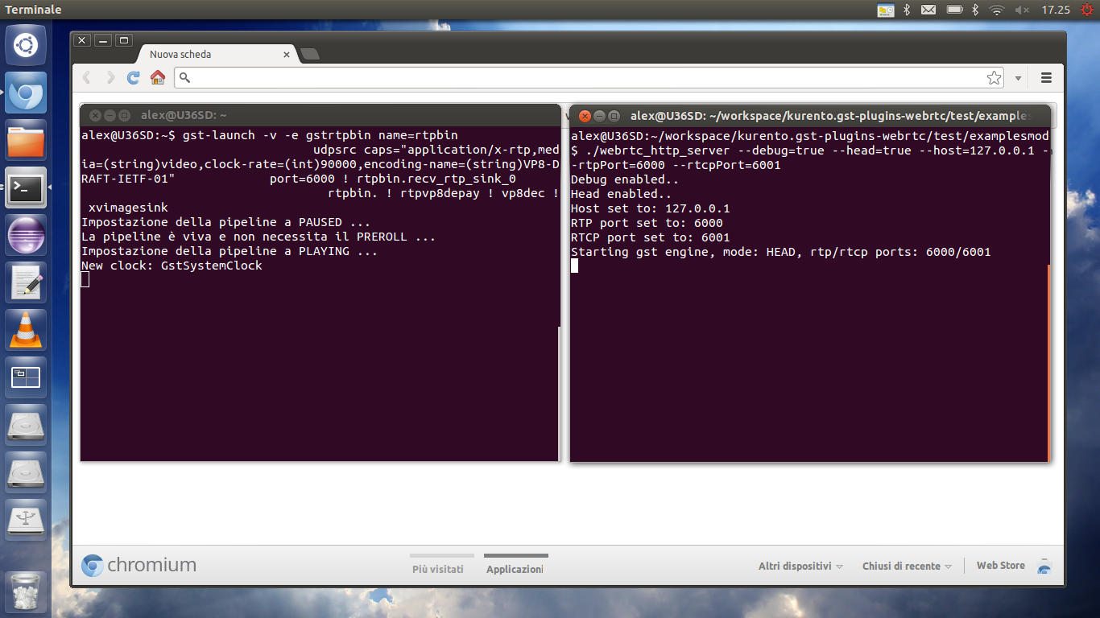
Task: Open the battery indicator menu
Action: pyautogui.click(x=954, y=10)
